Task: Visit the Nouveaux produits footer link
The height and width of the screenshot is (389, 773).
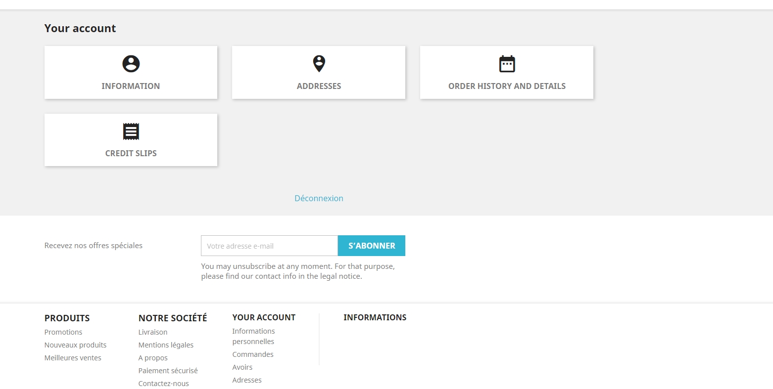Action: click(x=75, y=345)
